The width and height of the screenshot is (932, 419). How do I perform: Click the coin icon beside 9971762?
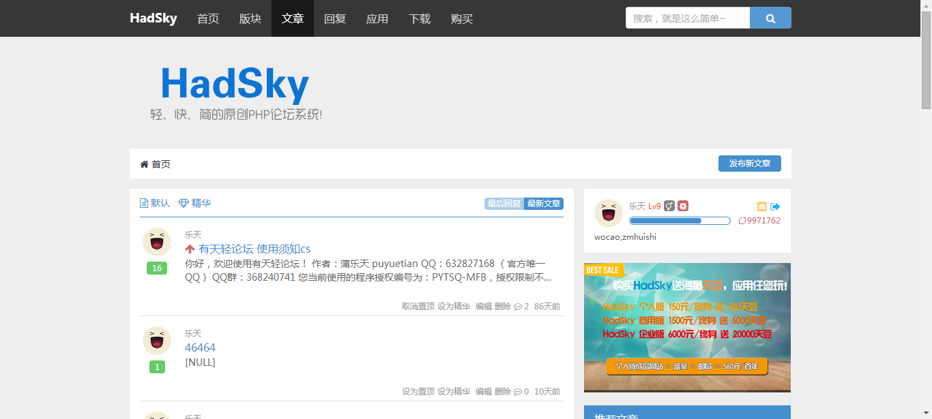tap(742, 221)
